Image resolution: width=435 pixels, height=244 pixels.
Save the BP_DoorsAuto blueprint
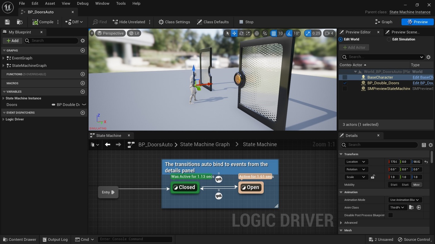pyautogui.click(x=7, y=22)
